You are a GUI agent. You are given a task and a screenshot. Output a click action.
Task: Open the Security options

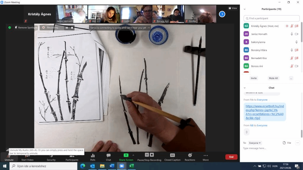51,157
